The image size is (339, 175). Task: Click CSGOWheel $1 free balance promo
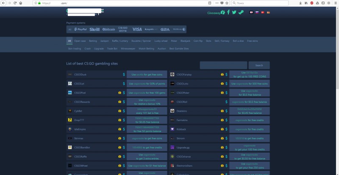click(147, 166)
